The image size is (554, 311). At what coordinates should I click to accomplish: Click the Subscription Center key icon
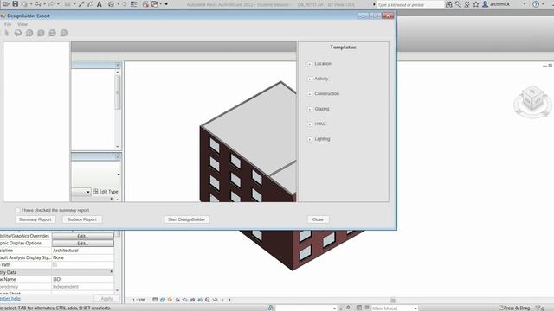[x=458, y=4]
